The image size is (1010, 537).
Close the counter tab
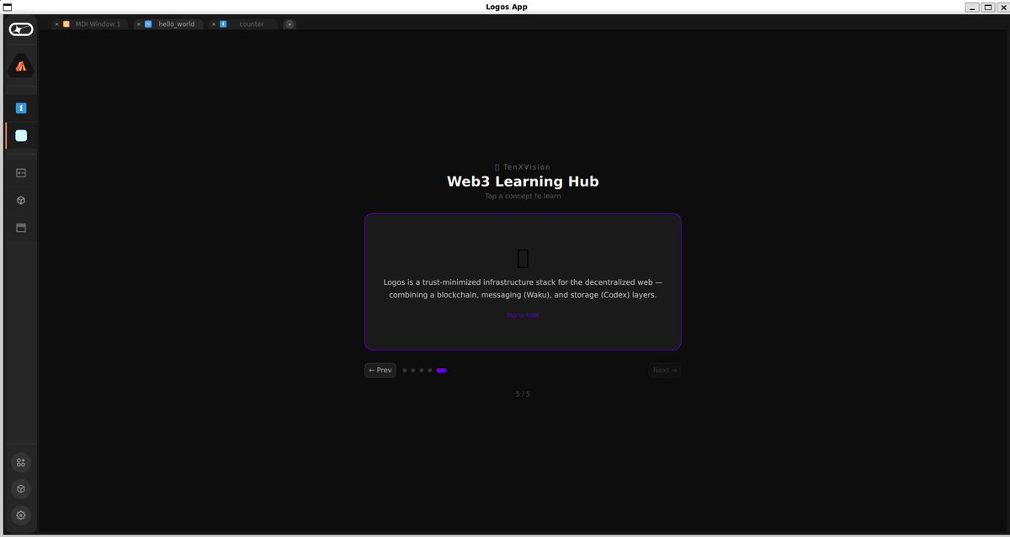[x=213, y=24]
